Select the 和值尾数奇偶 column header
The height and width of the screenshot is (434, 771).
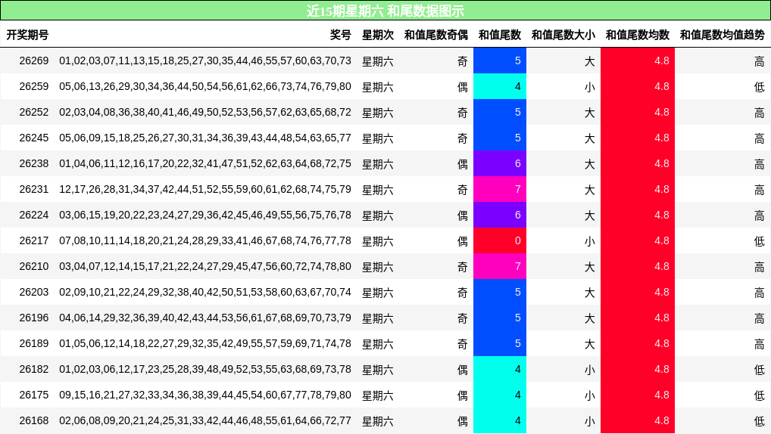436,35
